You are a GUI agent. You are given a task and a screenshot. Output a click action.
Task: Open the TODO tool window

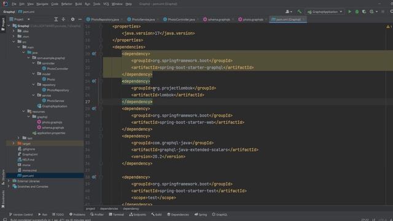(58, 214)
